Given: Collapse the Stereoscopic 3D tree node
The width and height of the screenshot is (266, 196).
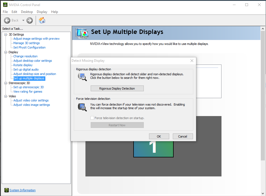Looking at the screenshot, I should coord(6,83).
